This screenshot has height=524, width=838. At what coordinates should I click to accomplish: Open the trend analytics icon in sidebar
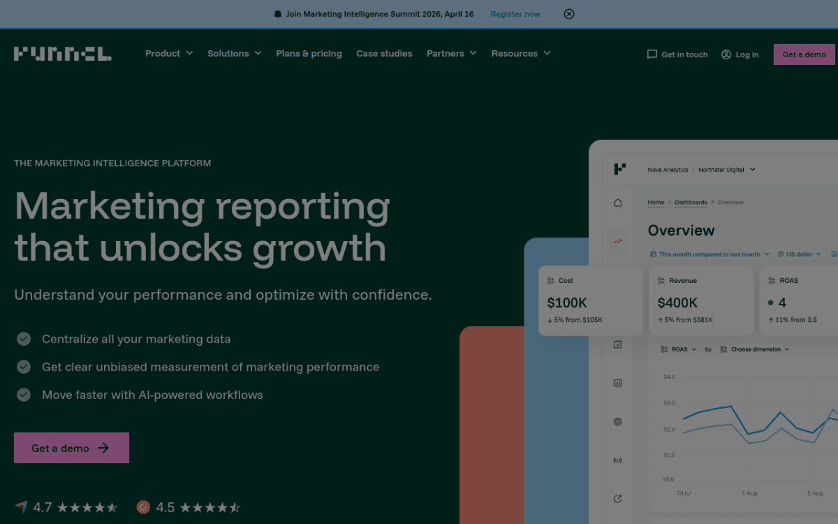pos(617,240)
